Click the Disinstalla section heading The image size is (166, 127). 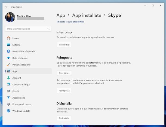click(64, 103)
